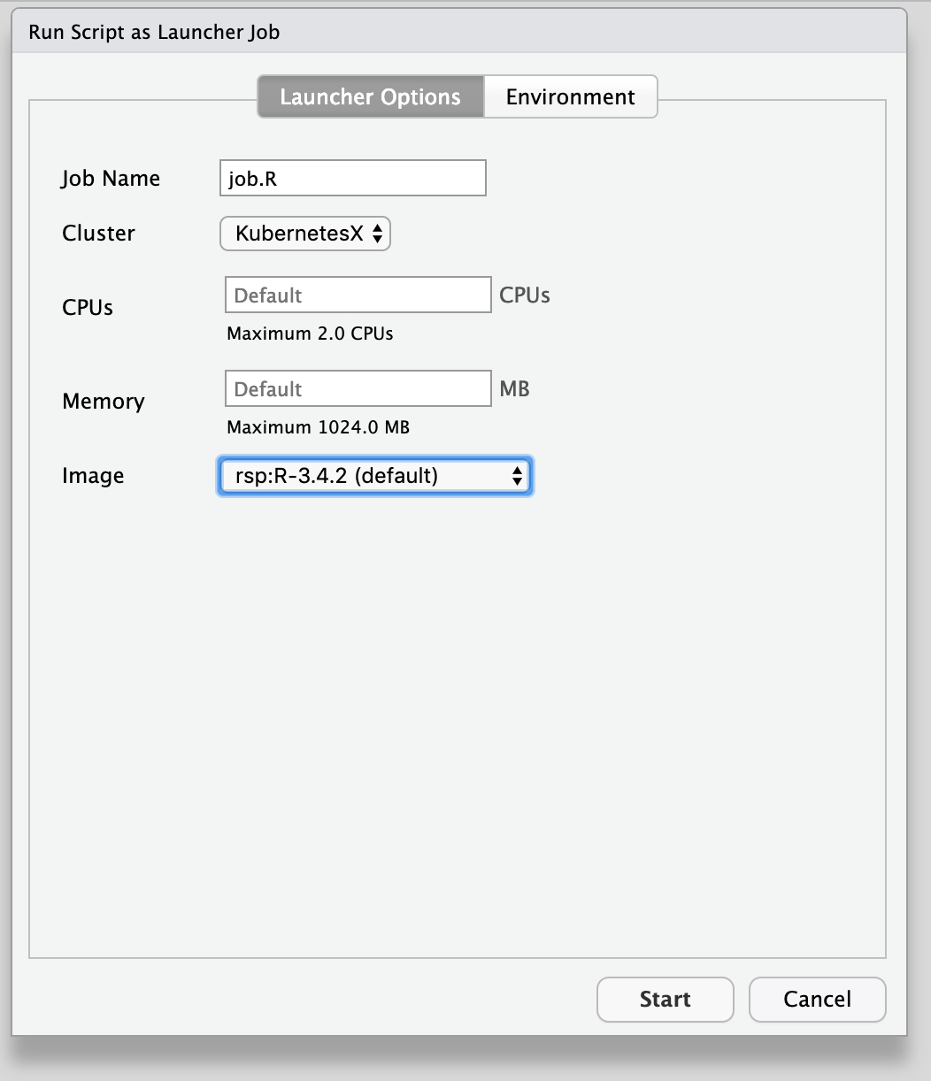Click the Run Script as Launcher Job title bar
Image resolution: width=931 pixels, height=1081 pixels.
click(152, 32)
